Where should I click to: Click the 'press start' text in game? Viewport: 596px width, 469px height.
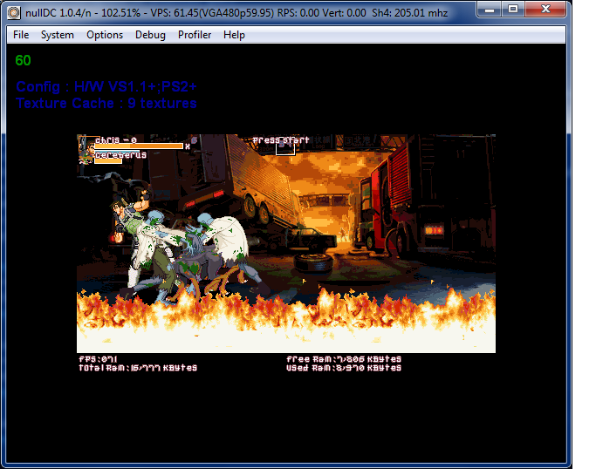[281, 140]
